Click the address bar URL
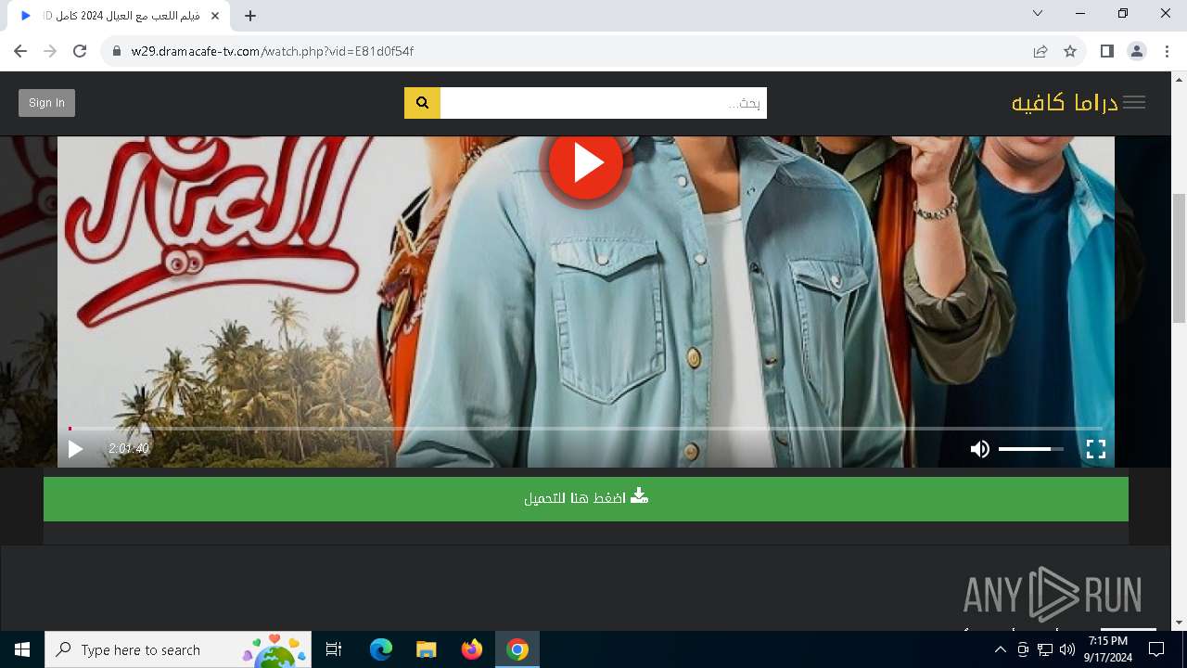1187x668 pixels. 272,51
